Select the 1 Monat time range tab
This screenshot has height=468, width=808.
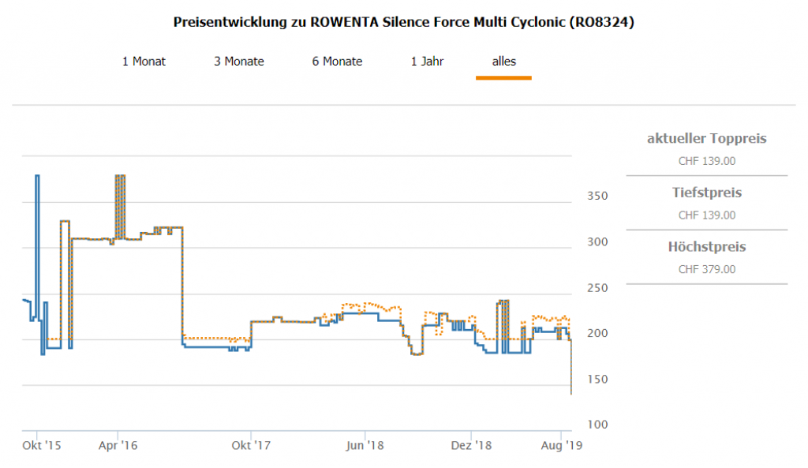point(144,62)
